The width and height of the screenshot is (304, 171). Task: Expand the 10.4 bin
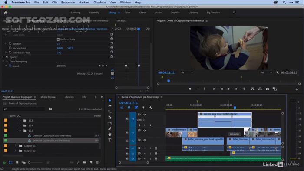(20, 125)
